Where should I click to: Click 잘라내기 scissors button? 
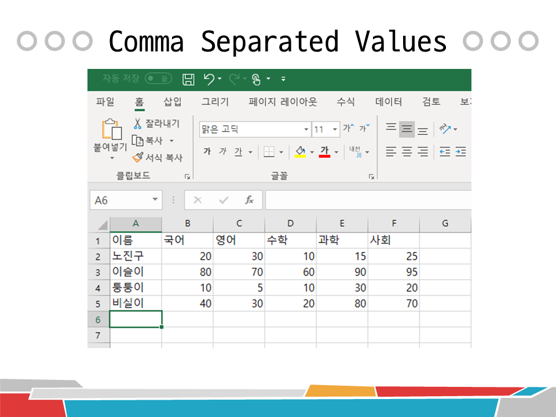[156, 123]
